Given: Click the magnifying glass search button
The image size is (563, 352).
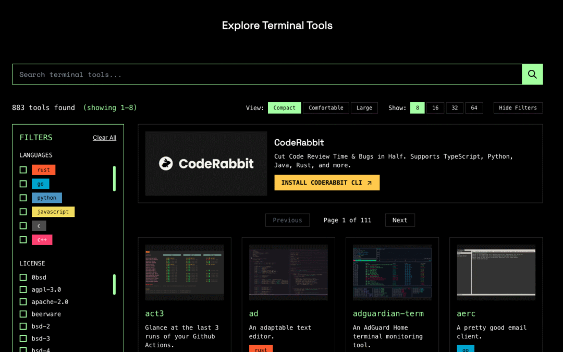Looking at the screenshot, I should click(532, 75).
